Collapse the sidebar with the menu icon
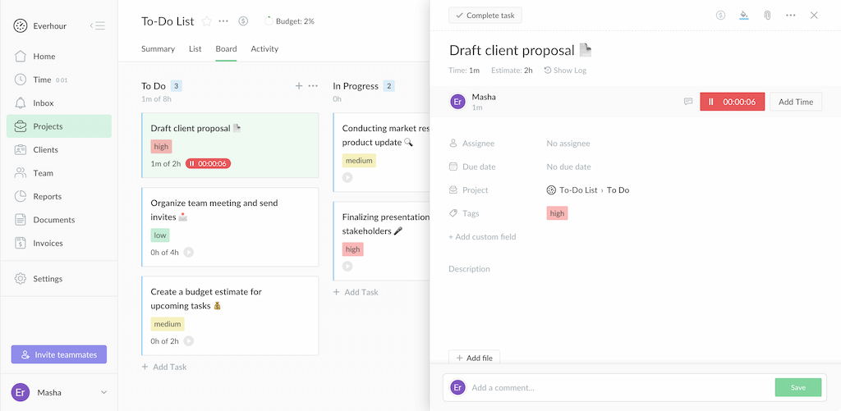This screenshot has width=841, height=411. (98, 25)
